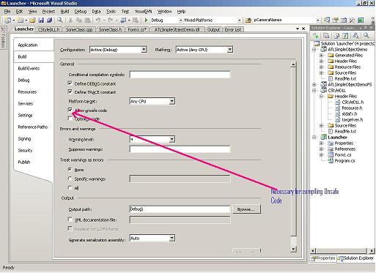This screenshot has width=376, height=273.
Task: Switch to the SomeClass.cpp tab
Action: pyautogui.click(x=79, y=29)
